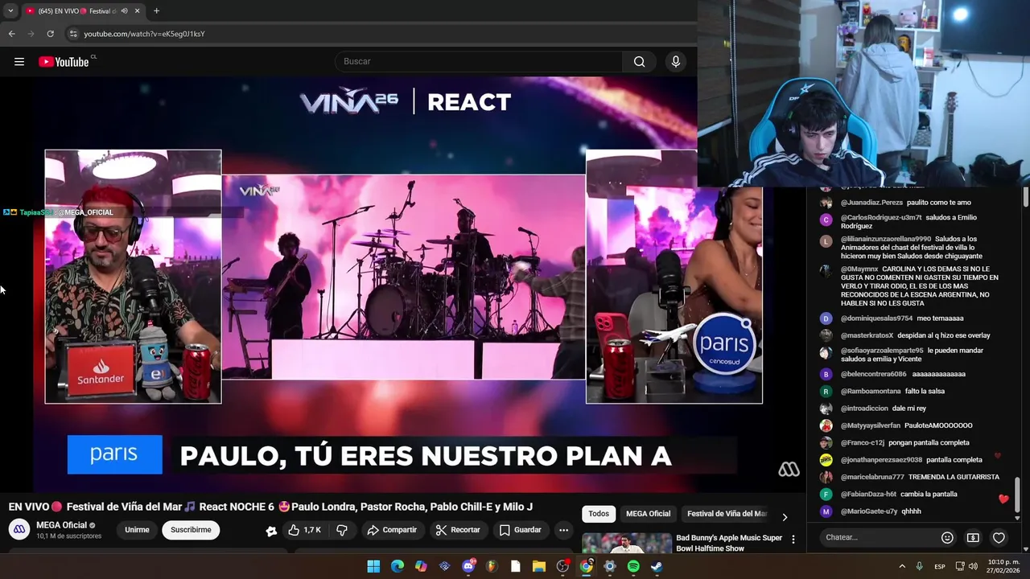Viewport: 1030px width, 579px height.
Task: Click chat author @MarioGaete-u7y
Action: pyautogui.click(x=869, y=511)
